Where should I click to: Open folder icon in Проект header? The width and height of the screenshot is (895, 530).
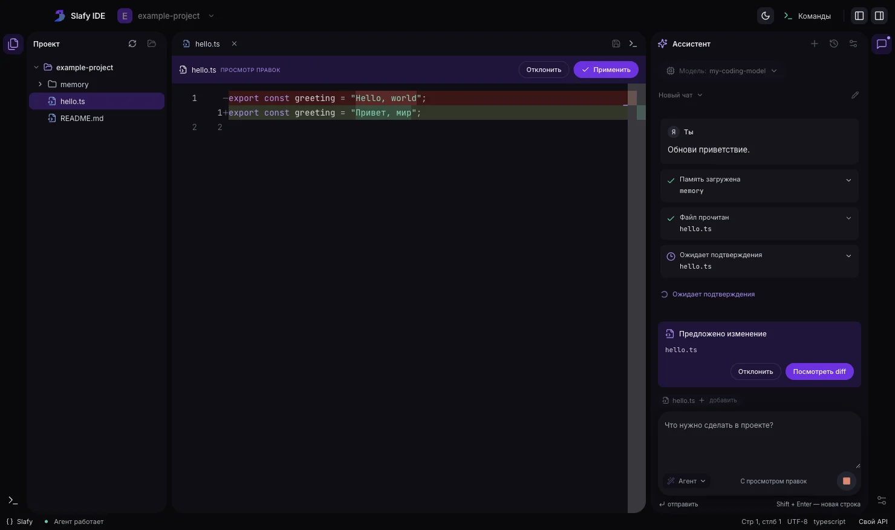152,44
